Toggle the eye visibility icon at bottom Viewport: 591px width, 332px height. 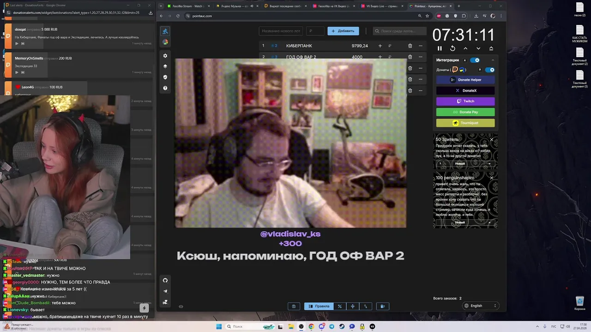181,306
